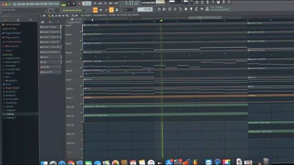Image resolution: width=294 pixels, height=165 pixels.
Task: Select the FLEX #2 pattern in picker
Action: tap(51, 67)
